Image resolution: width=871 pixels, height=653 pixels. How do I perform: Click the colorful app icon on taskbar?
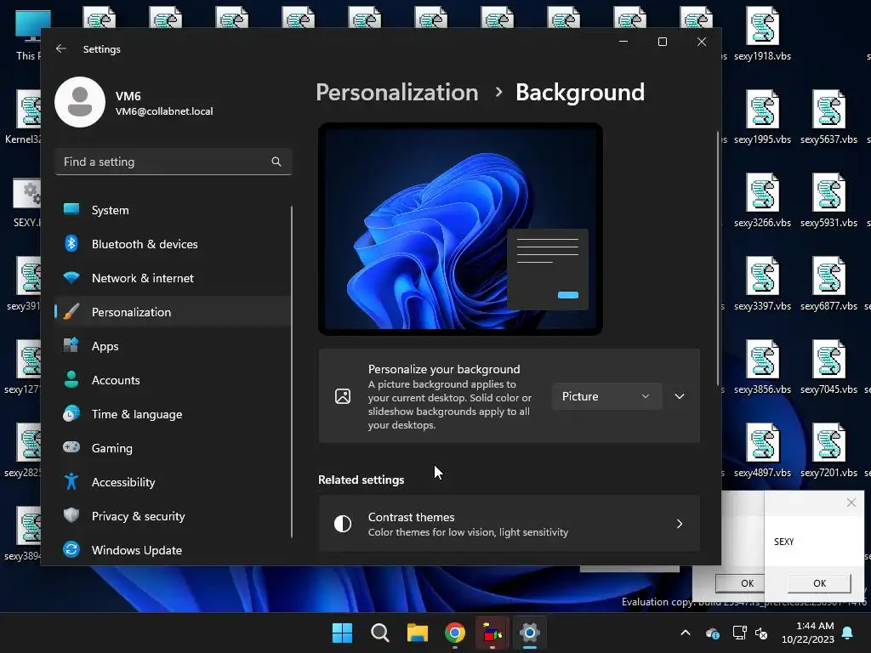[492, 633]
